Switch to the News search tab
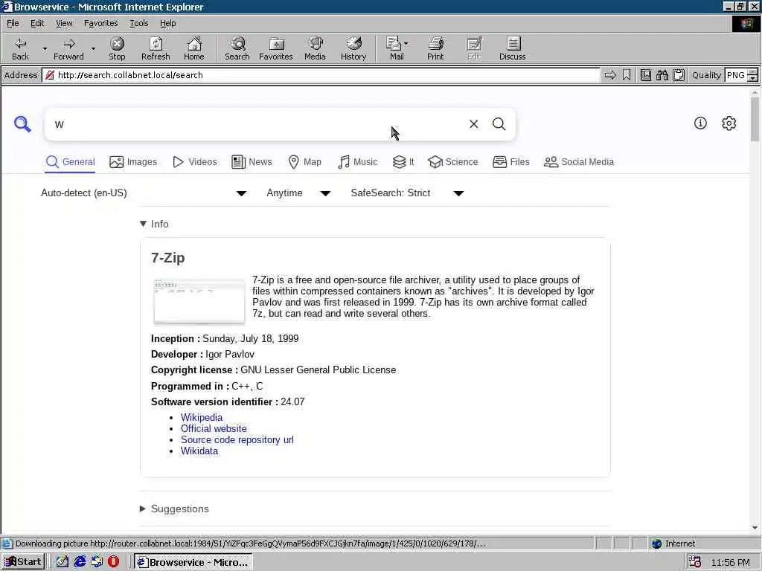This screenshot has width=762, height=571. tap(252, 162)
